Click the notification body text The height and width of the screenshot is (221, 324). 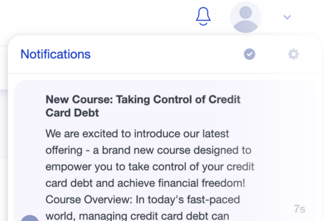[150, 174]
